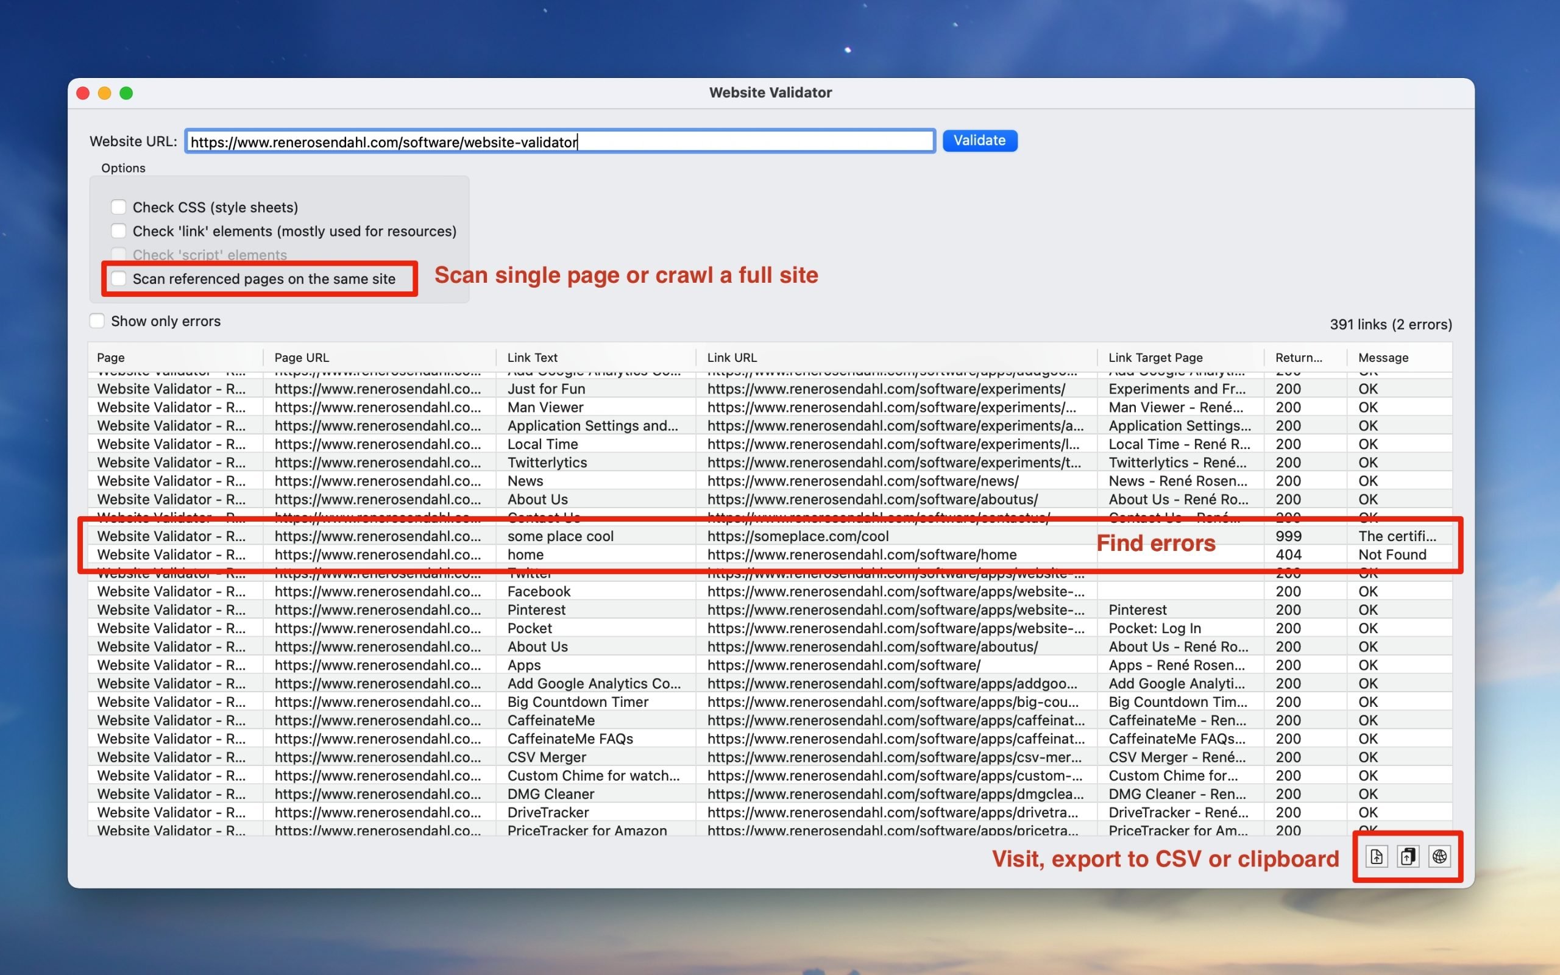Select the 'Not Found' message cell
1560x975 pixels.
(1392, 555)
